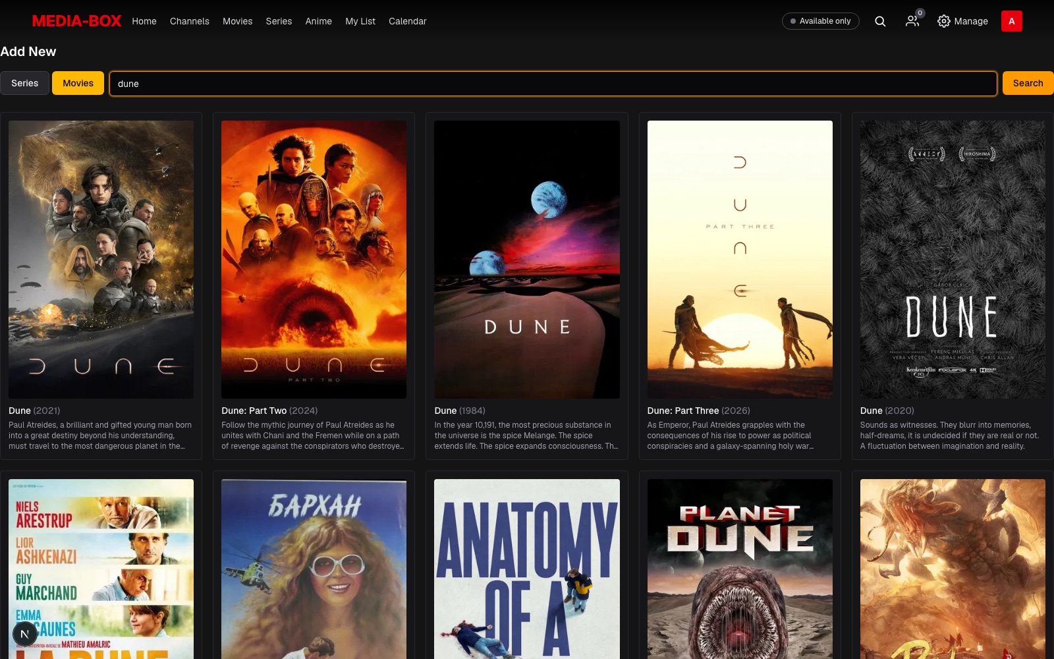Click the title Dune: Part Three (2026)
The image size is (1054, 659).
pyautogui.click(x=699, y=411)
